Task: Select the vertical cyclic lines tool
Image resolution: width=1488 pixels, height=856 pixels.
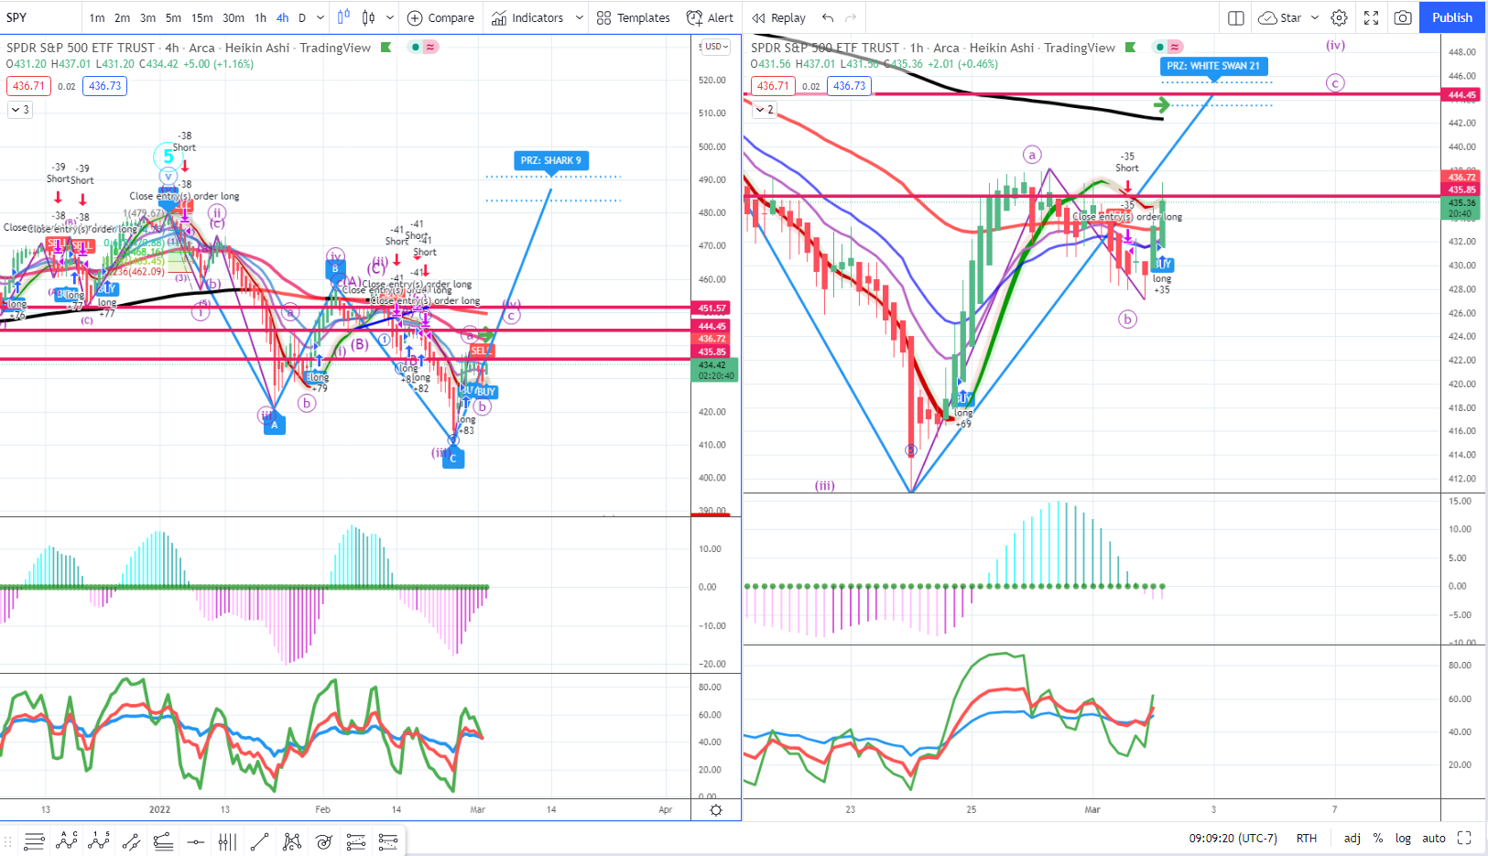Action: tap(227, 840)
